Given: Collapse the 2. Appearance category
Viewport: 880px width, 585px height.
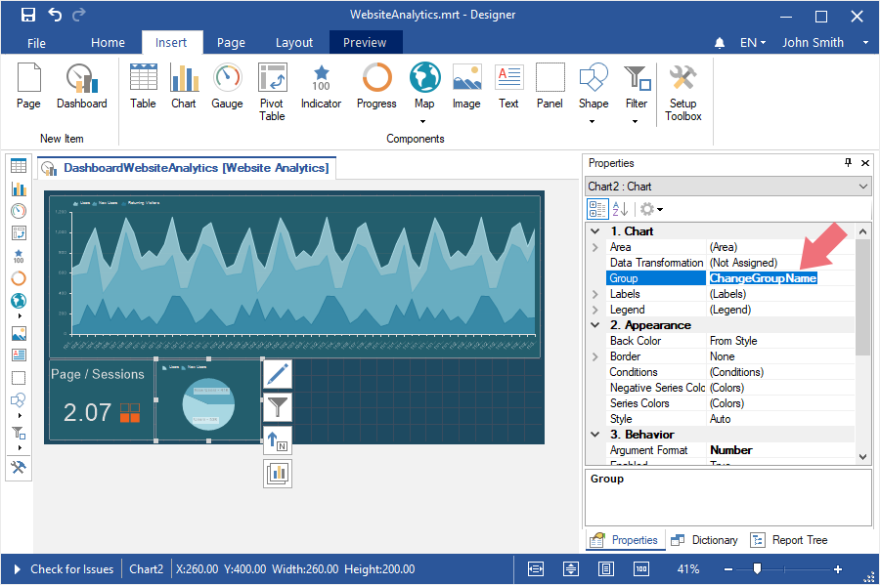Looking at the screenshot, I should 594,325.
